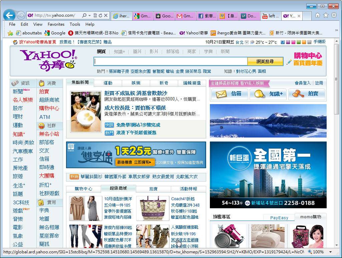Click the browser Forward arrow button
This screenshot has height=258, width=342.
tap(21, 15)
